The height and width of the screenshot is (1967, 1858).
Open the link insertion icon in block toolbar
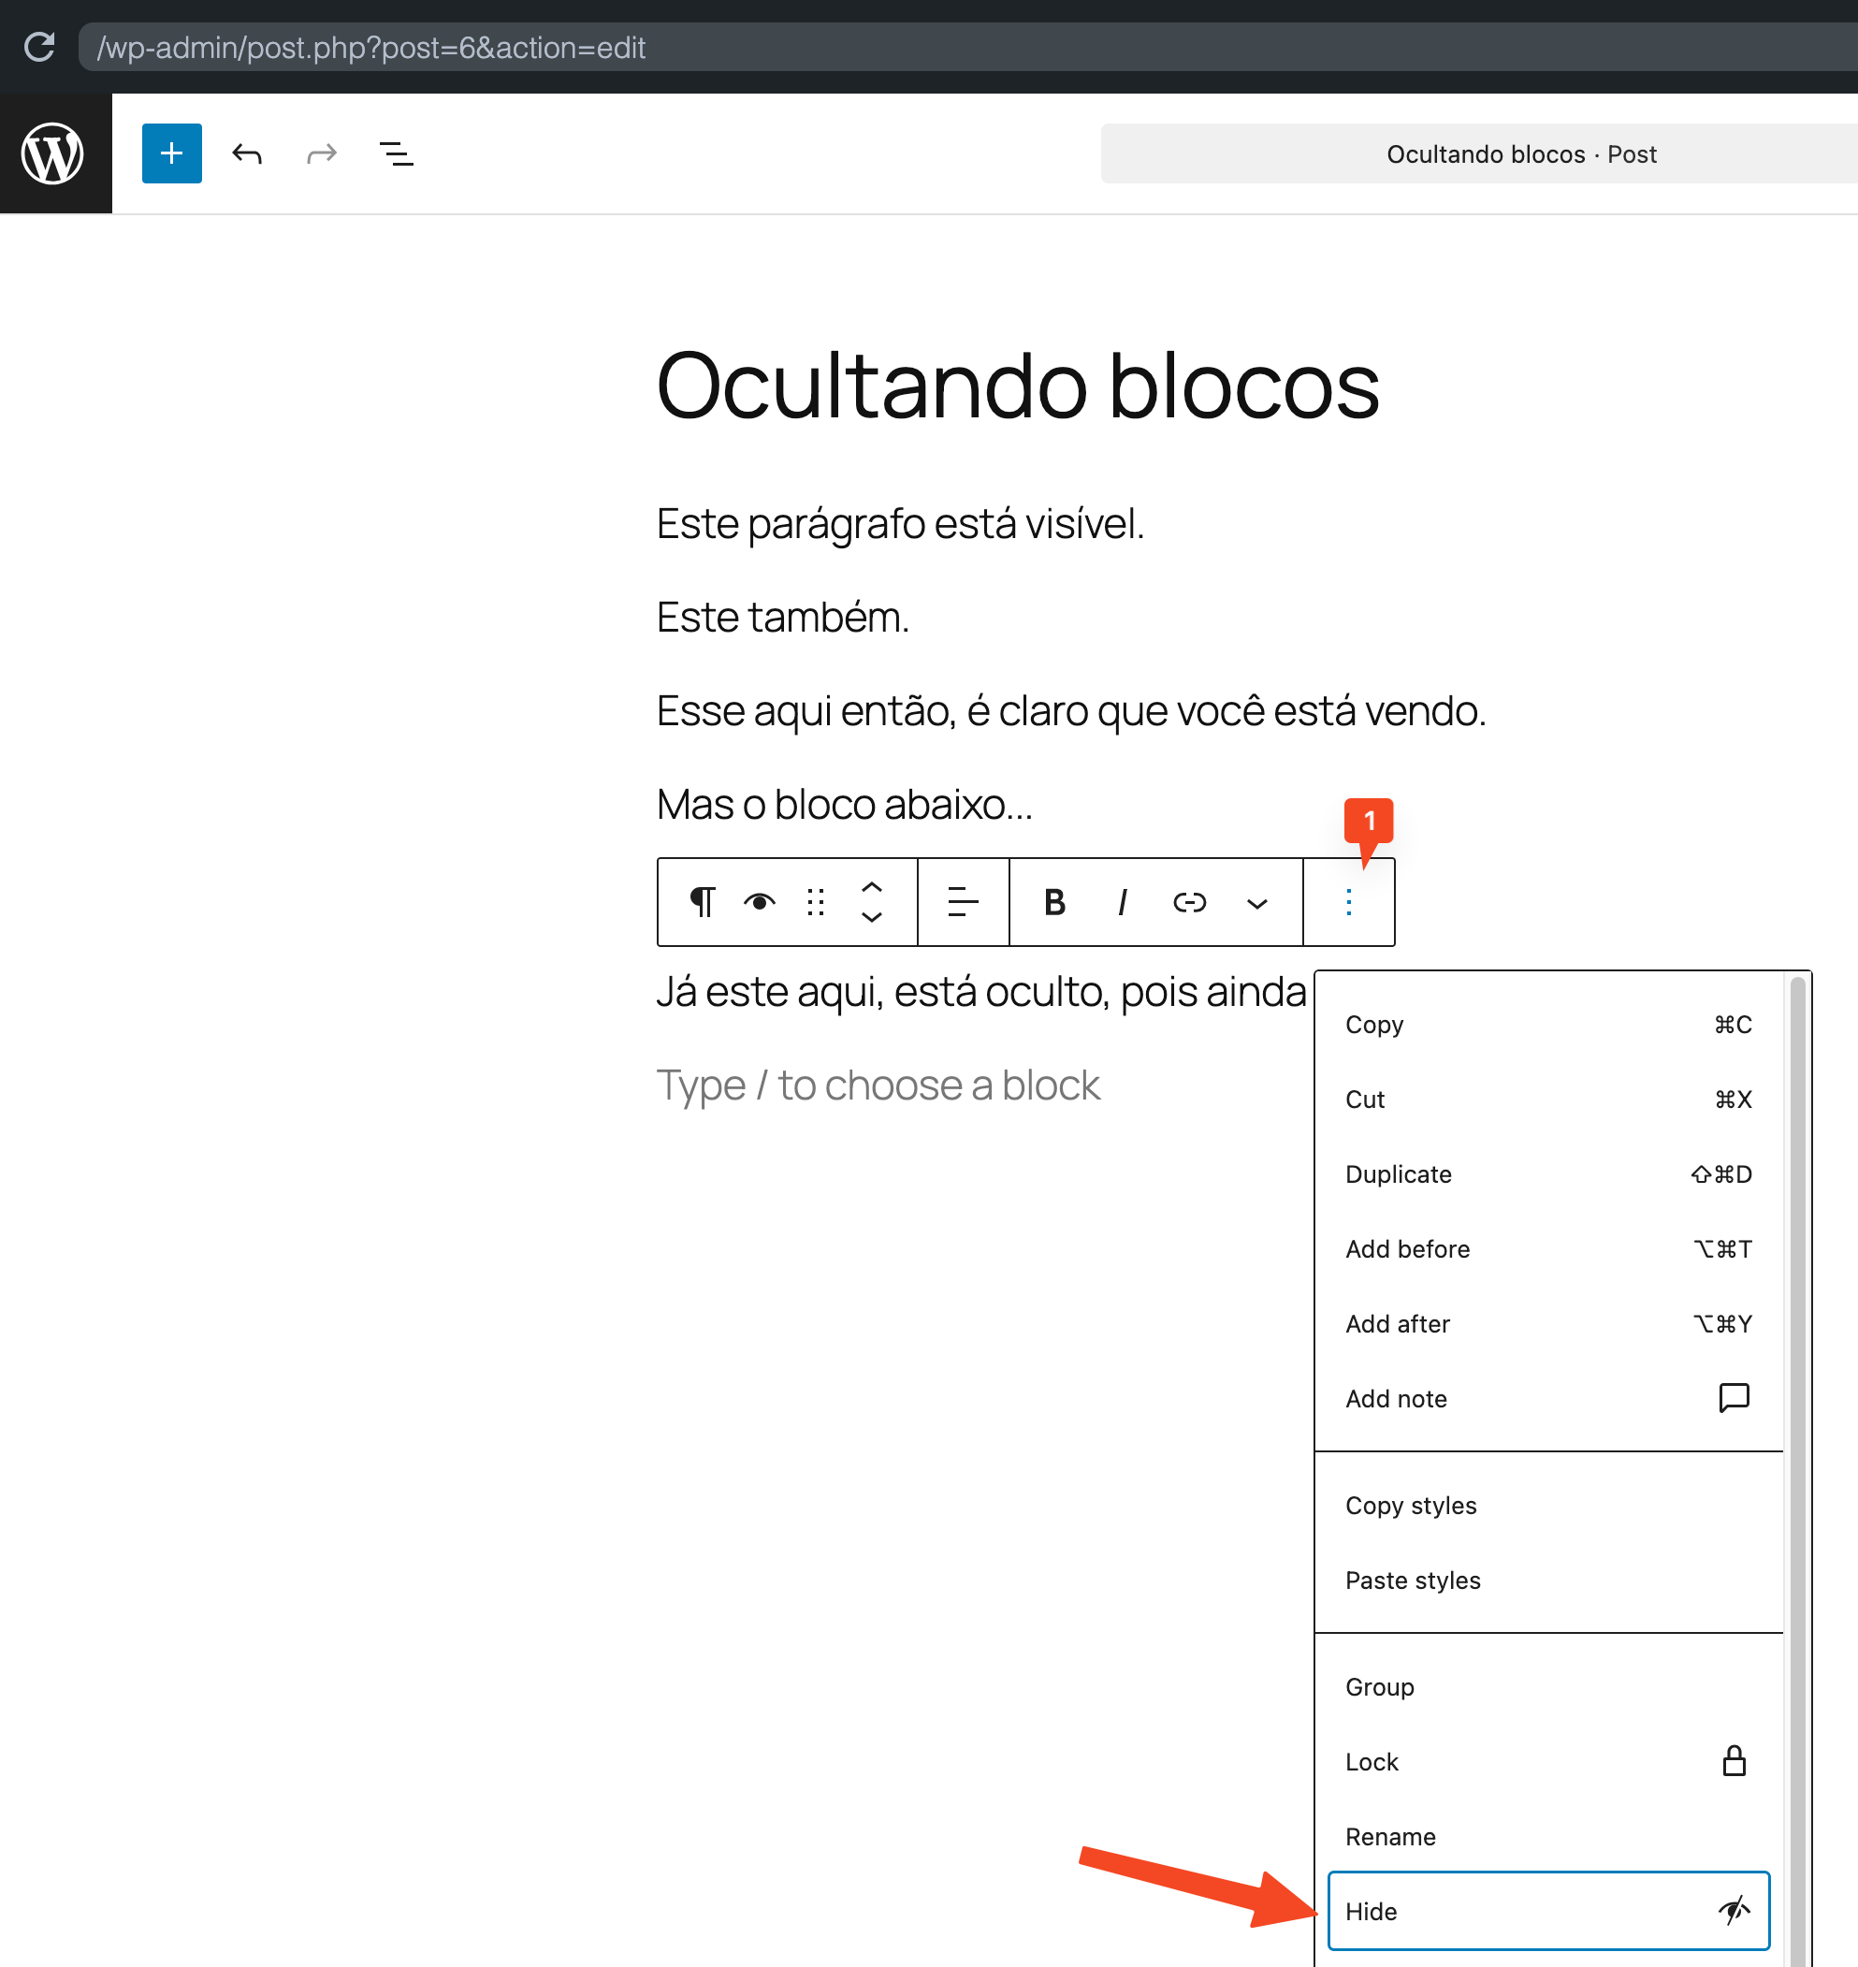1188,902
